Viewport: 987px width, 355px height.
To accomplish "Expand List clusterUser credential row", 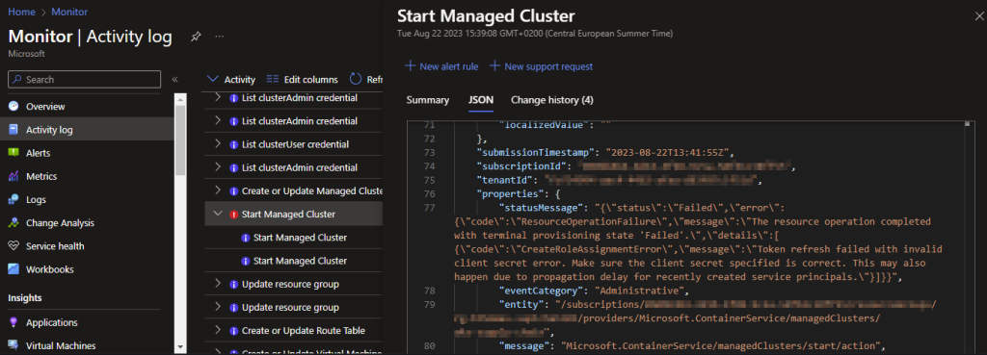I will (x=218, y=144).
